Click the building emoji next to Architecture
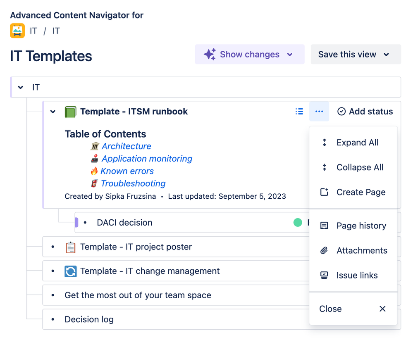 tap(95, 146)
